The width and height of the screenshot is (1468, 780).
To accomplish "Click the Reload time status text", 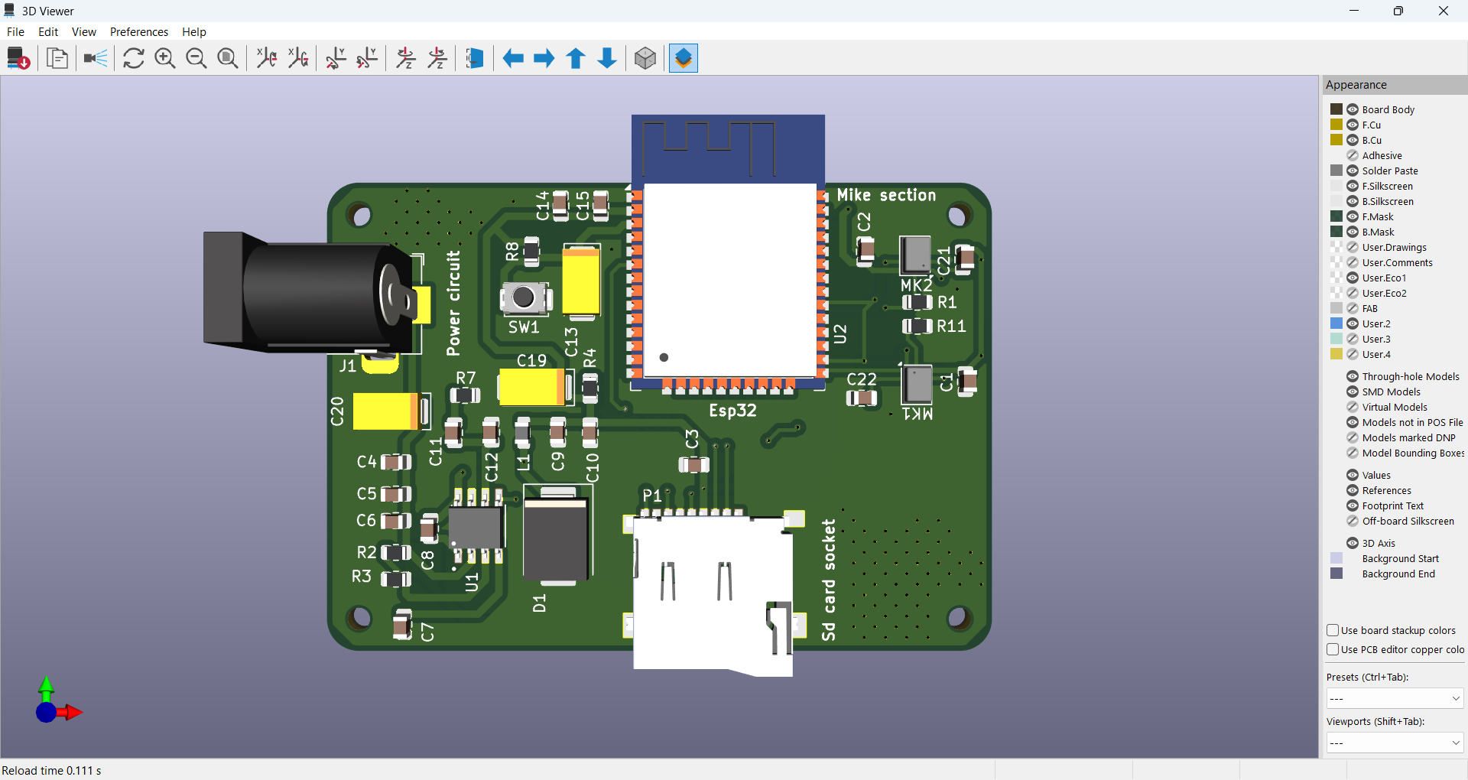I will pos(52,770).
